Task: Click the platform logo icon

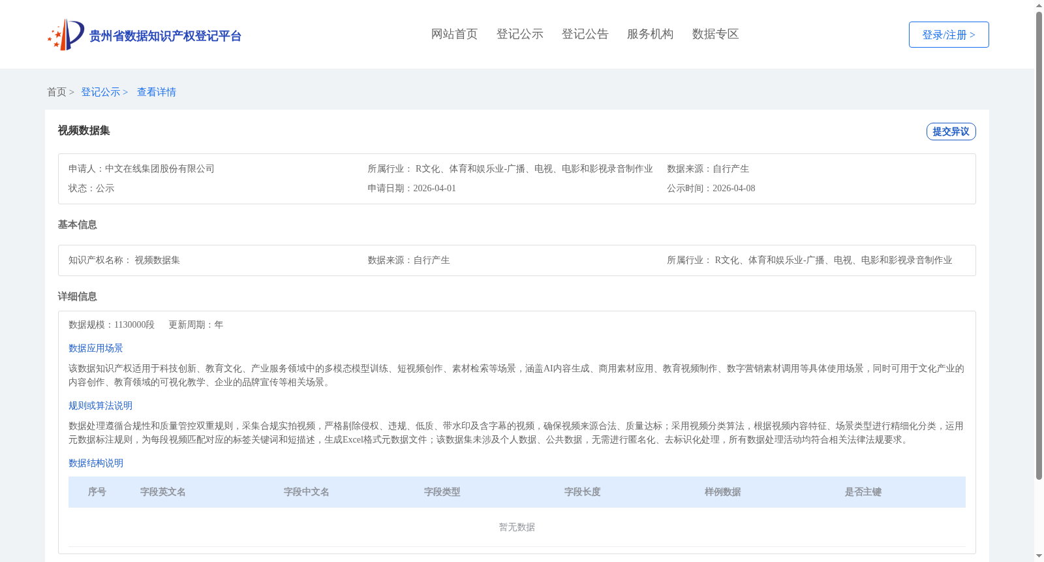Action: click(66, 35)
